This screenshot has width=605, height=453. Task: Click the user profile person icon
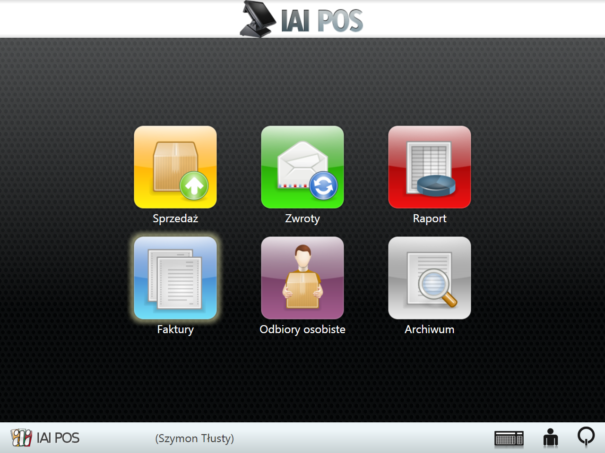[x=550, y=438]
